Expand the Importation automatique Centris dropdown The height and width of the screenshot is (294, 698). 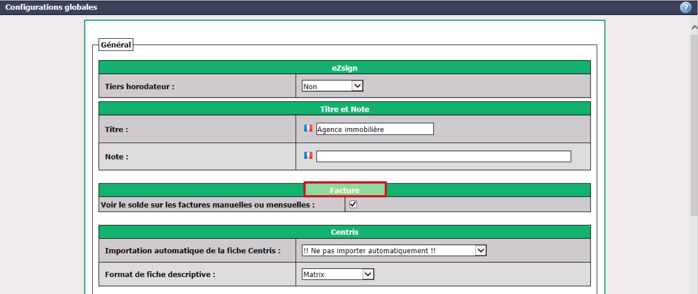pyautogui.click(x=394, y=250)
